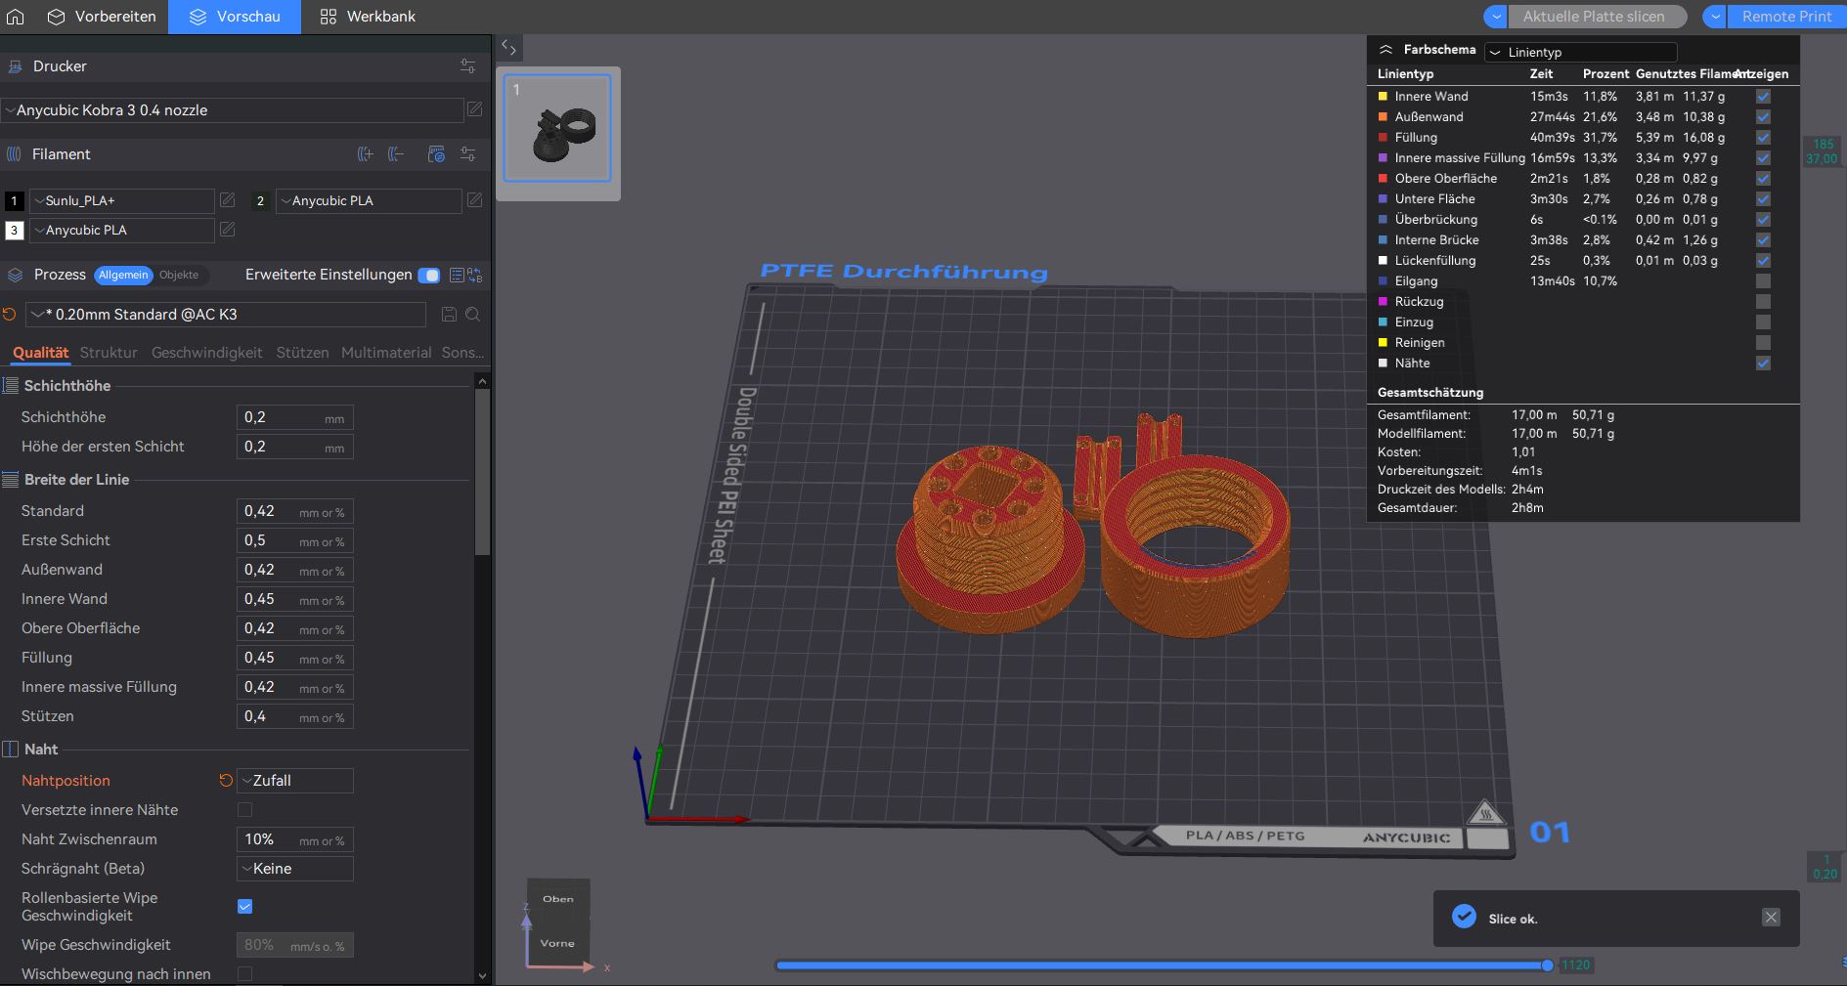Toggle Erweiterte Einstellungen switch

pyautogui.click(x=428, y=276)
